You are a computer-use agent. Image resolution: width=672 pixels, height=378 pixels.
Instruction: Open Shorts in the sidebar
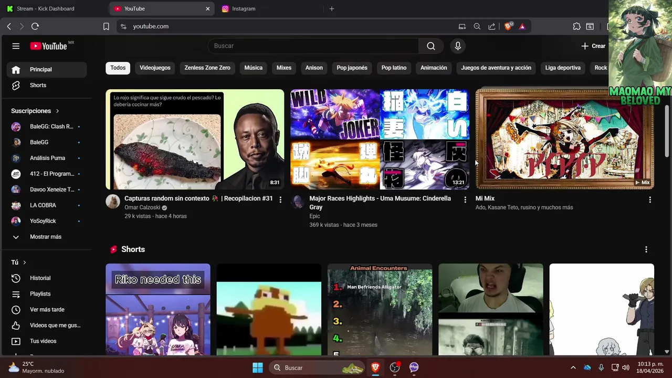click(47, 85)
